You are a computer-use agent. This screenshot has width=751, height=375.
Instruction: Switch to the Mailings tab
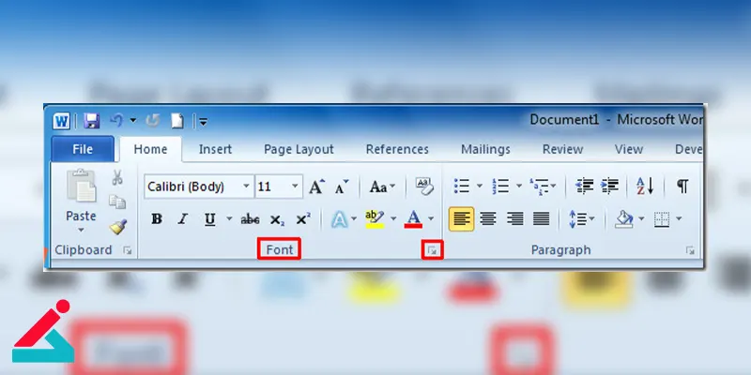(485, 149)
